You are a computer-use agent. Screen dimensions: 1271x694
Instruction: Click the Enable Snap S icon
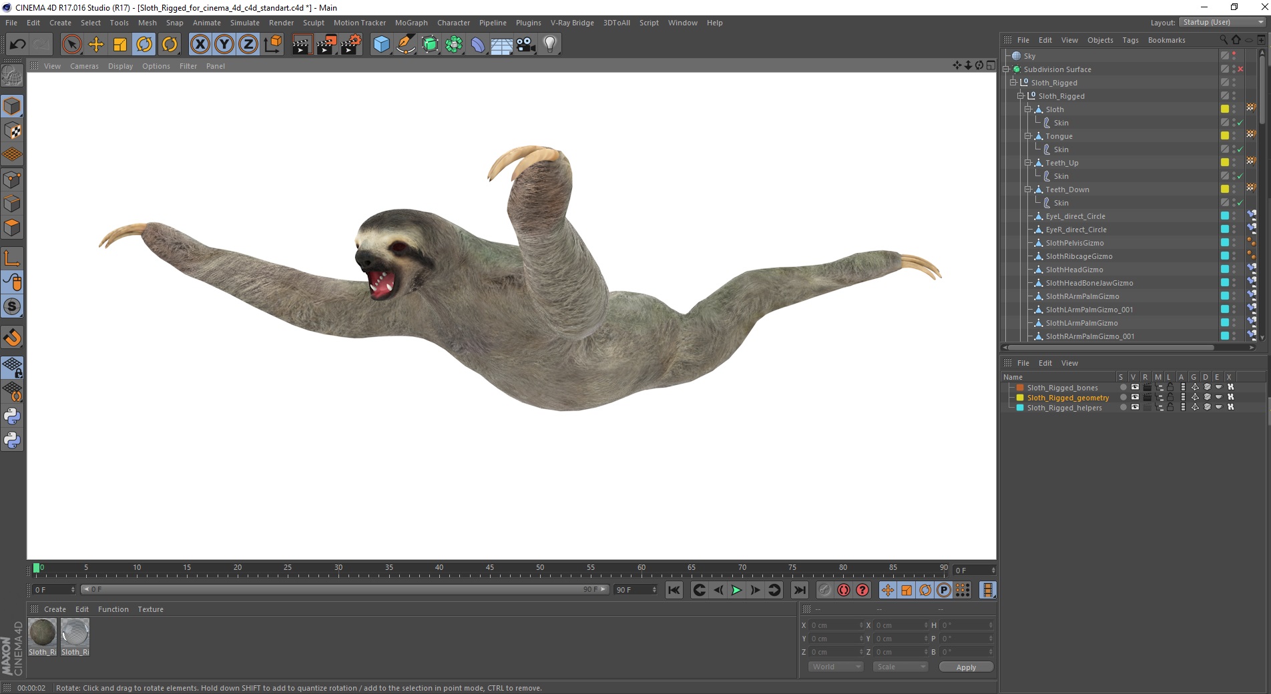tap(12, 307)
